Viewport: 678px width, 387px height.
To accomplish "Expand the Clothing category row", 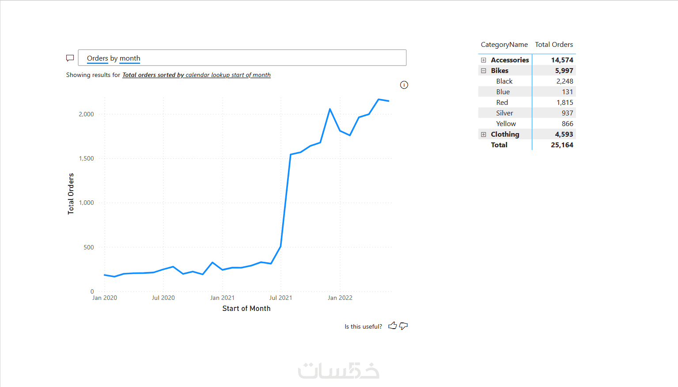I will click(x=484, y=134).
